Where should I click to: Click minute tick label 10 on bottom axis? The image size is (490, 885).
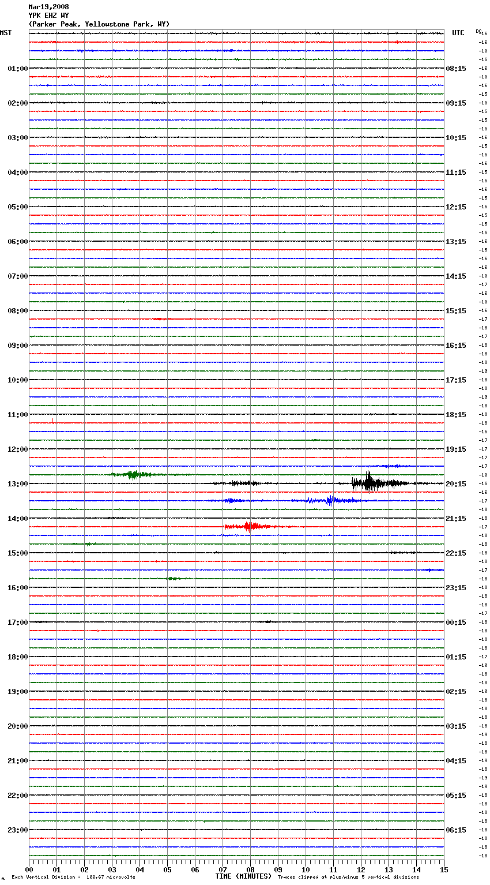coord(306,869)
